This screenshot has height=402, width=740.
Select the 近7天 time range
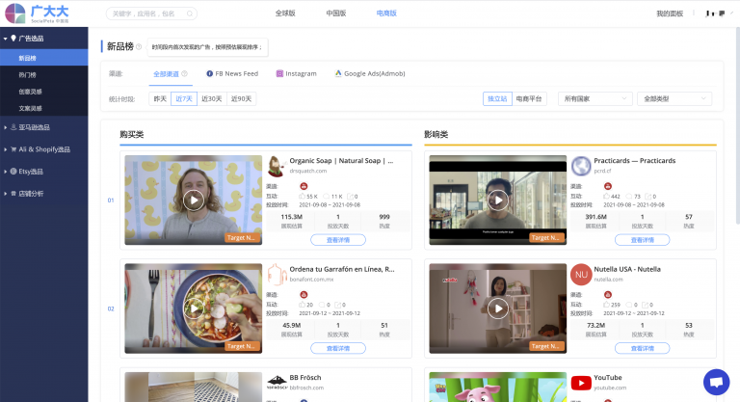coord(184,98)
